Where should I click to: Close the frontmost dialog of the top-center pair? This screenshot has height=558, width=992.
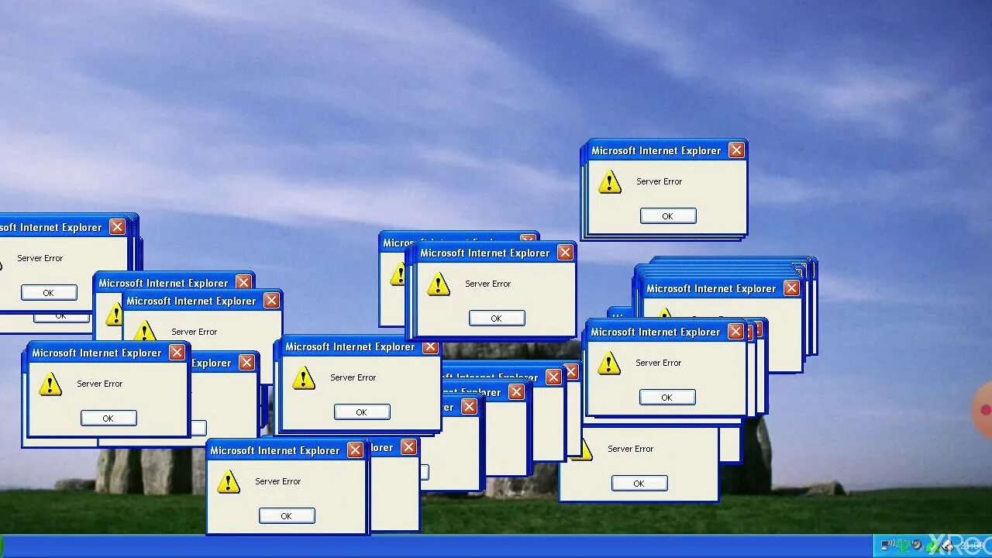[565, 253]
